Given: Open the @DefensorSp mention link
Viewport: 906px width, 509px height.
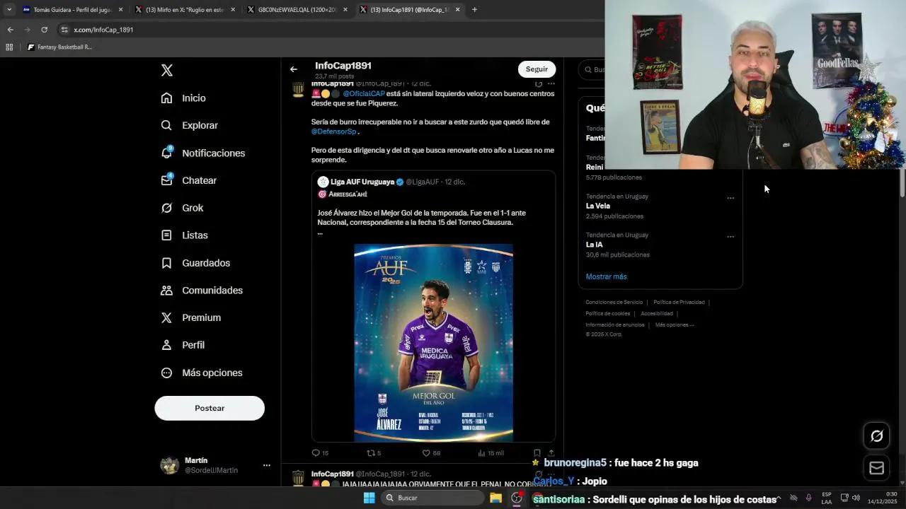Looking at the screenshot, I should [x=333, y=131].
